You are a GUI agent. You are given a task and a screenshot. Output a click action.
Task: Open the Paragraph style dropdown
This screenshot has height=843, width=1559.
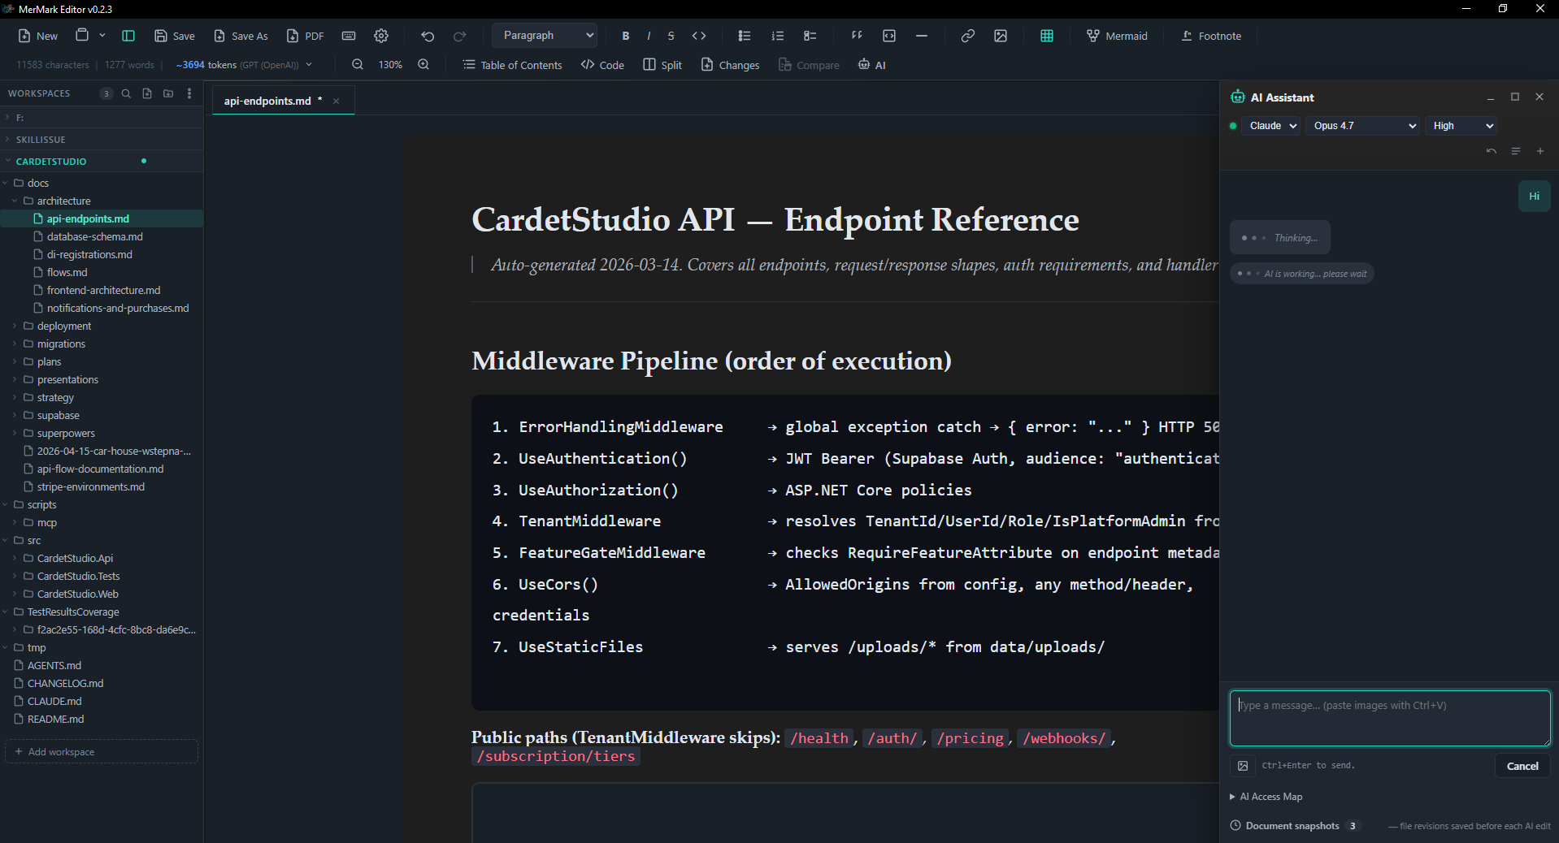click(x=545, y=36)
